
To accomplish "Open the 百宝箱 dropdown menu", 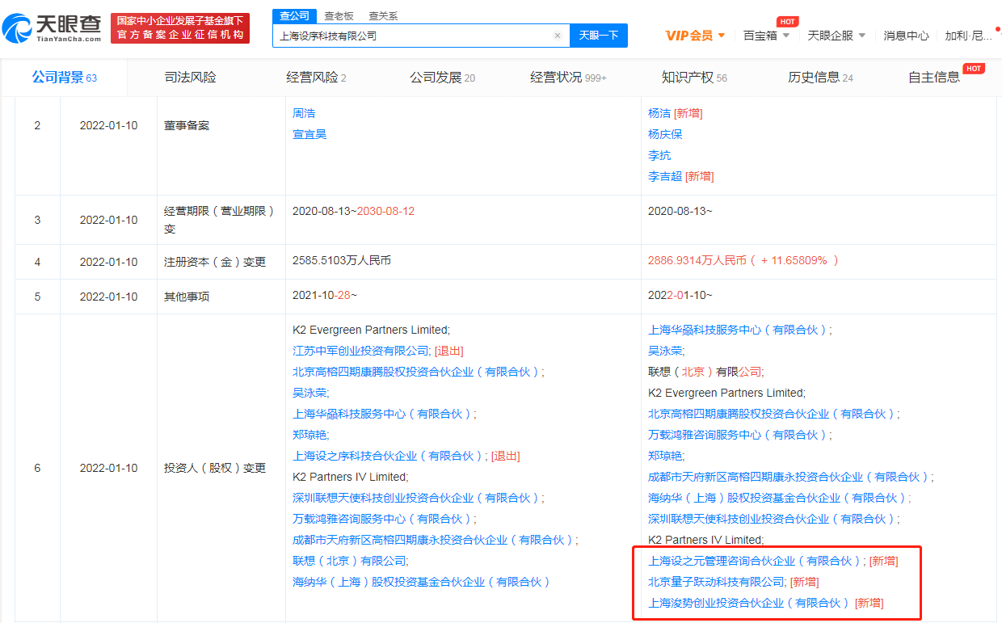I will click(766, 36).
